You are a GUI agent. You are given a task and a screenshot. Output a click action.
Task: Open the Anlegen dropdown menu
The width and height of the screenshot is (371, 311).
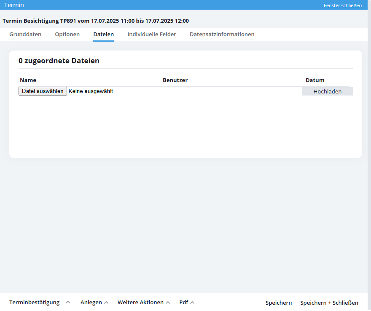[94, 302]
